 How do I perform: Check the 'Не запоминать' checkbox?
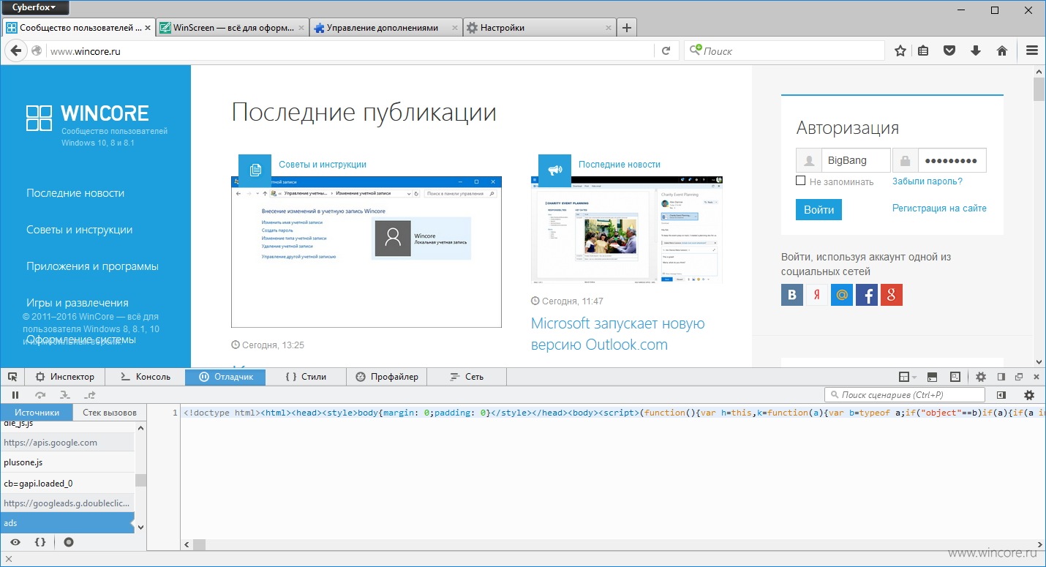tap(801, 181)
